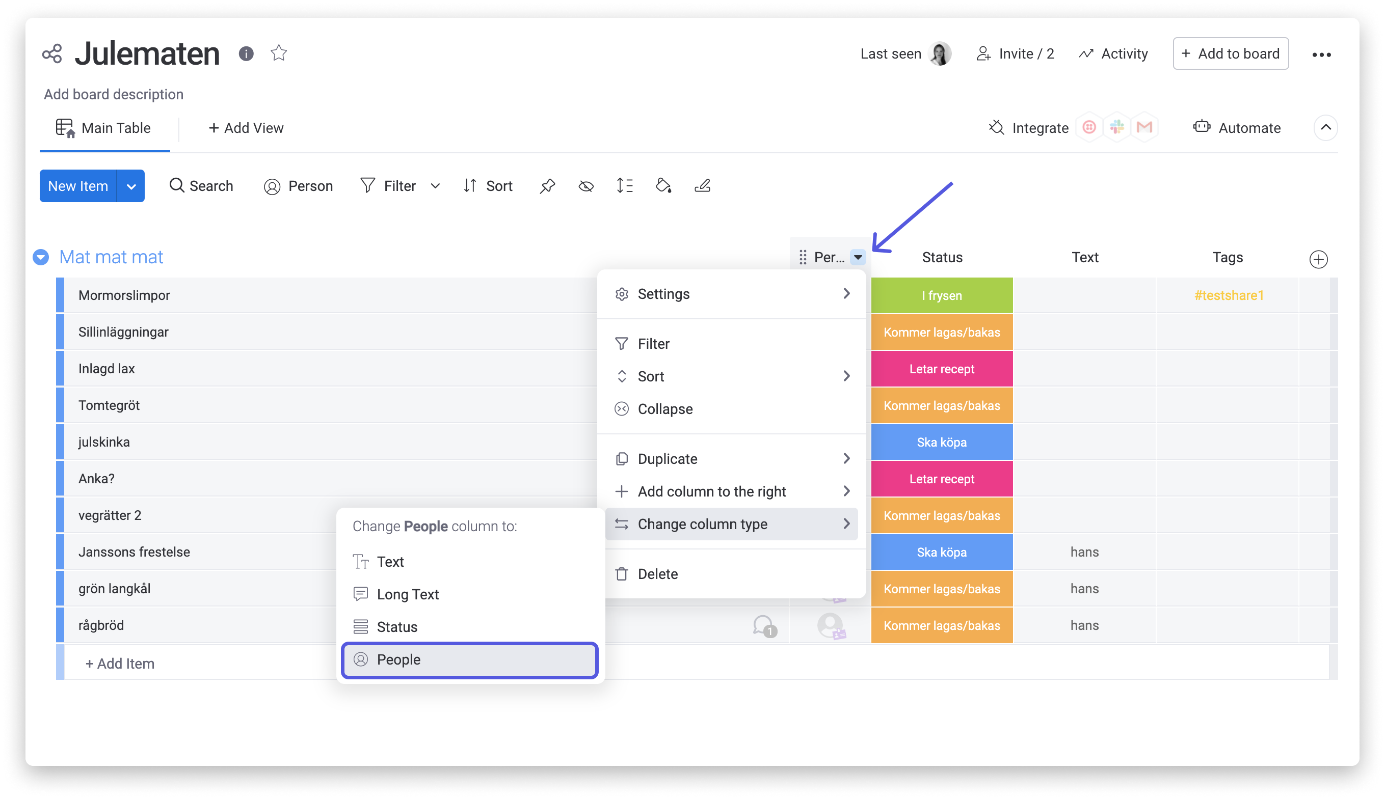Viewport: 1385px width, 799px height.
Task: Click Add board description text
Action: pyautogui.click(x=114, y=94)
